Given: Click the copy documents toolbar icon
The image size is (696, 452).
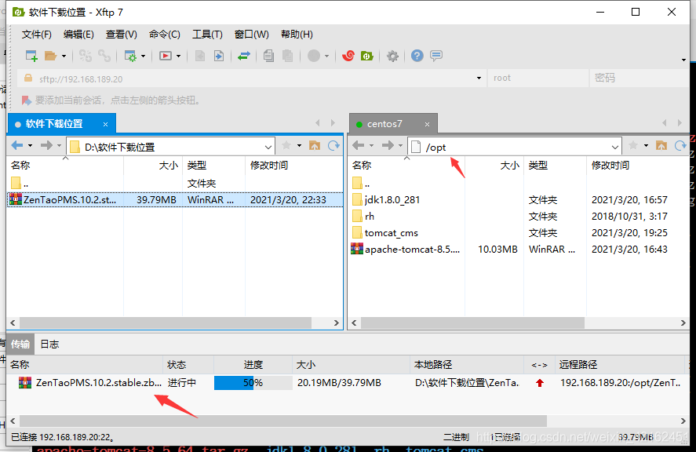Looking at the screenshot, I should [x=268, y=56].
